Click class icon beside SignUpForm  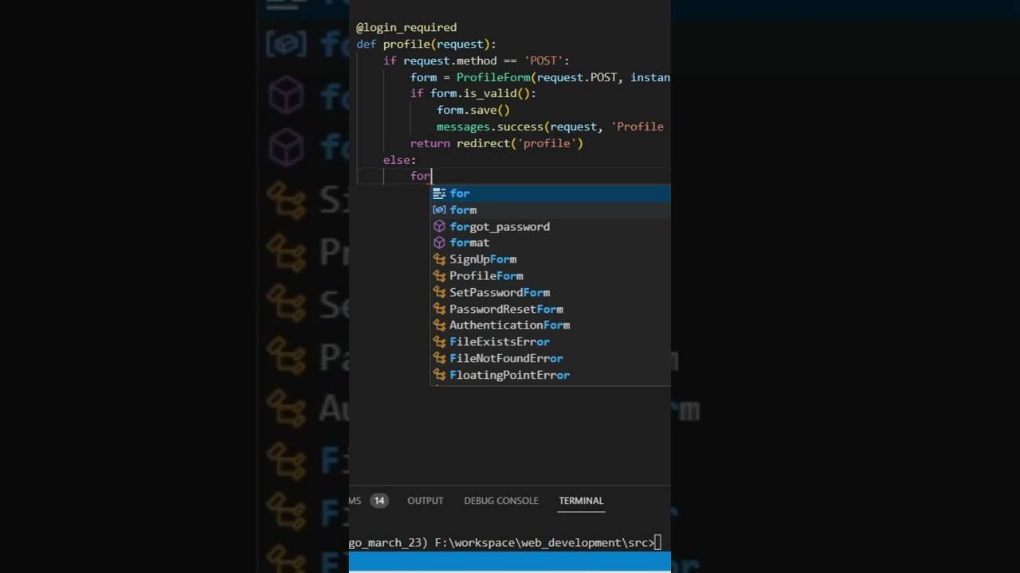[x=439, y=259]
